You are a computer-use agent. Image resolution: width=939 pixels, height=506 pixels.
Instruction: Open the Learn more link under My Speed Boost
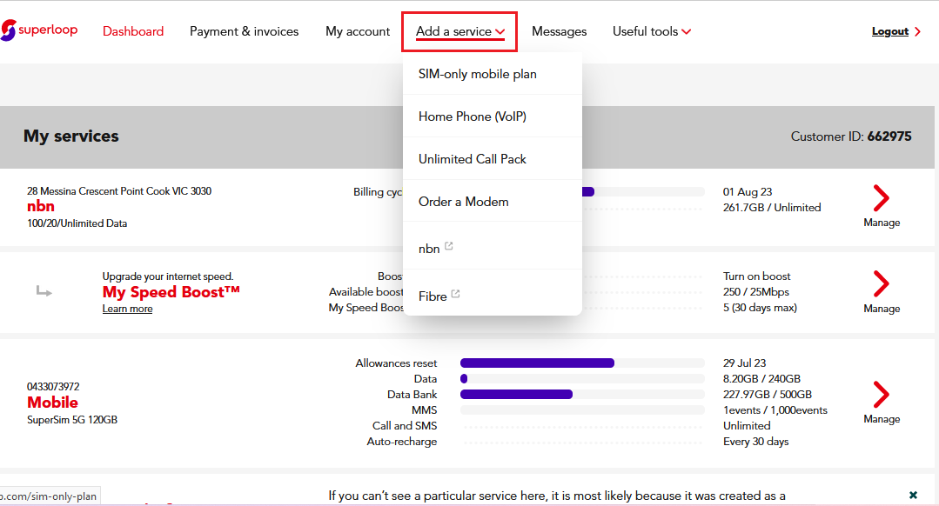pyautogui.click(x=127, y=308)
